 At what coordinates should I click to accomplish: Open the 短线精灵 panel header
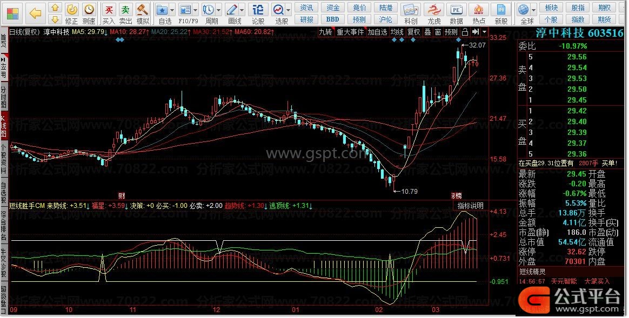533,272
